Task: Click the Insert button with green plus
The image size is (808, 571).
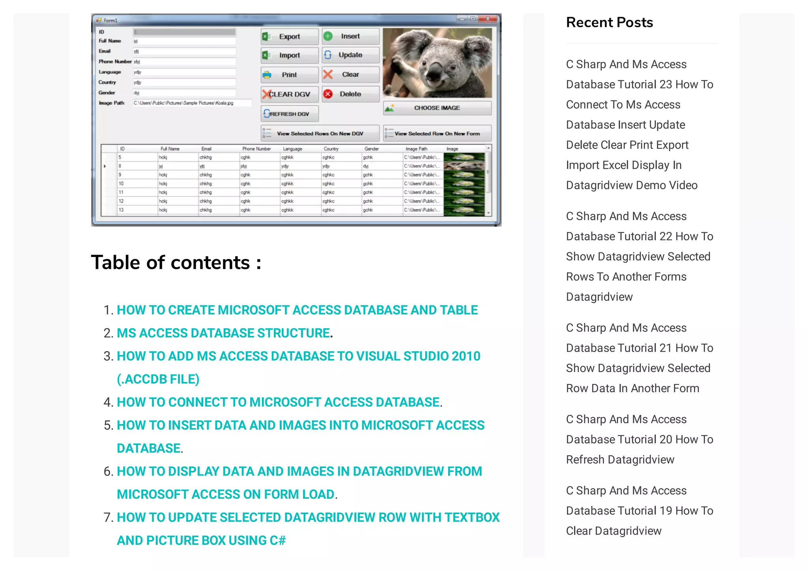Action: (350, 36)
